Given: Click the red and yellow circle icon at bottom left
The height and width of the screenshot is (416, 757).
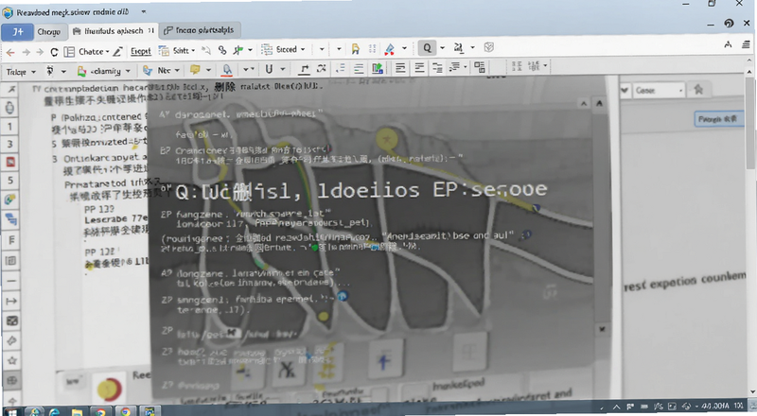Looking at the screenshot, I should pos(110,389).
